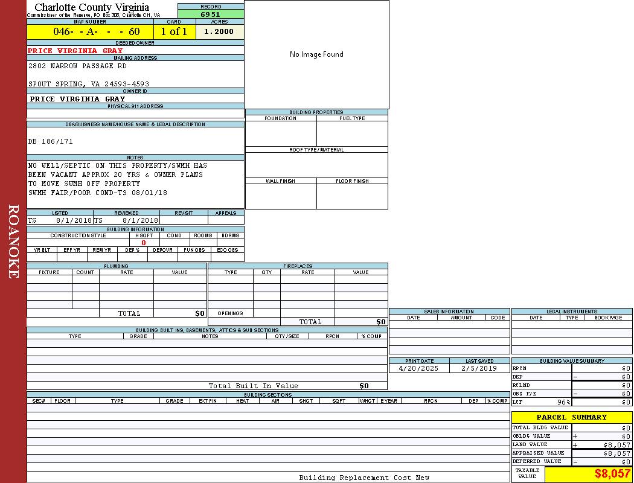Click mailing address line 2802 Narrow Passage Rd

click(x=77, y=66)
